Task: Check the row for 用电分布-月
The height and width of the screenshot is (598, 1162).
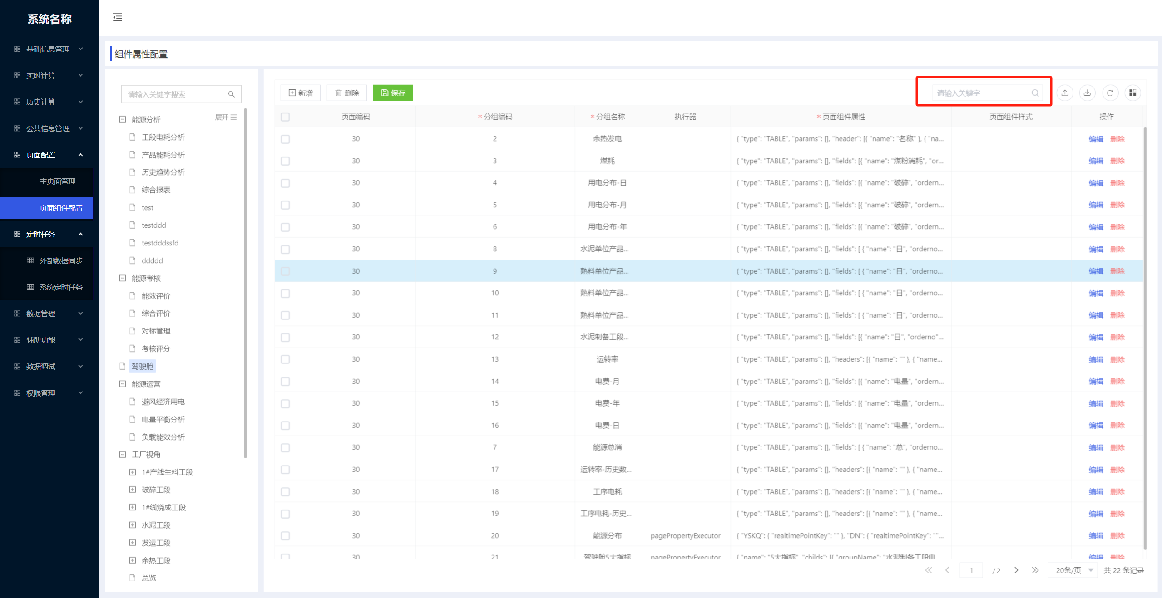Action: click(x=285, y=205)
